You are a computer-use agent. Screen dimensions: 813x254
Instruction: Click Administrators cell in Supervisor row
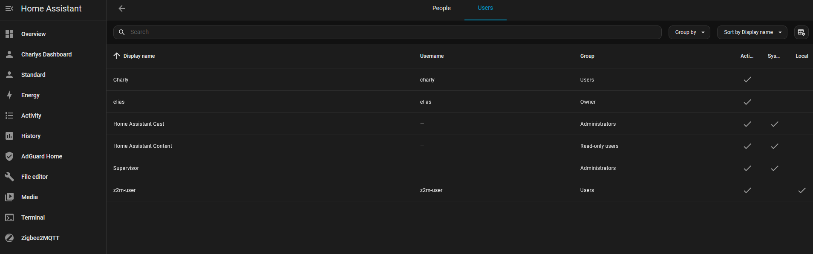click(598, 168)
